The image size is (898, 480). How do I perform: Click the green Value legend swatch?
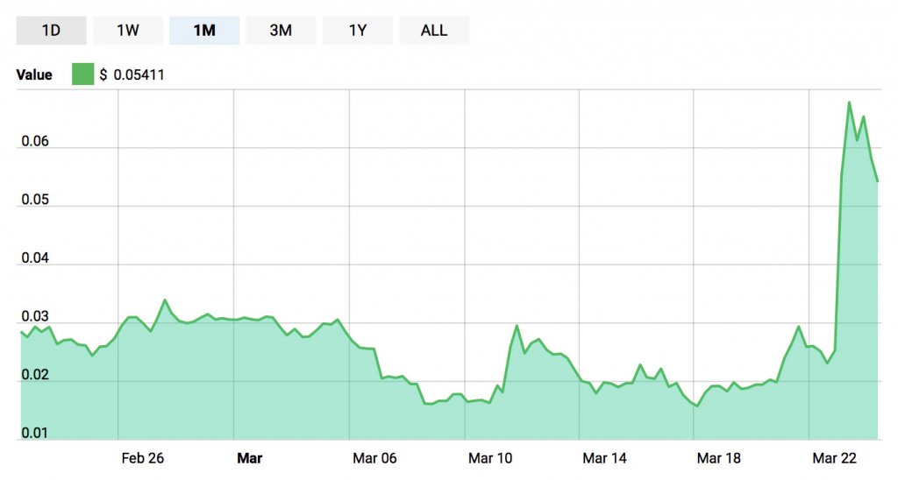pos(83,74)
